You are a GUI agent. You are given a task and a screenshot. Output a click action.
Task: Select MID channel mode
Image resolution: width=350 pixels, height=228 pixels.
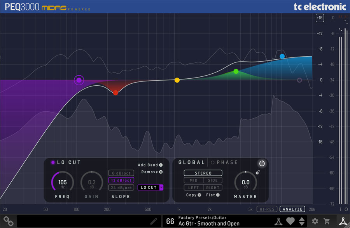coord(193,180)
